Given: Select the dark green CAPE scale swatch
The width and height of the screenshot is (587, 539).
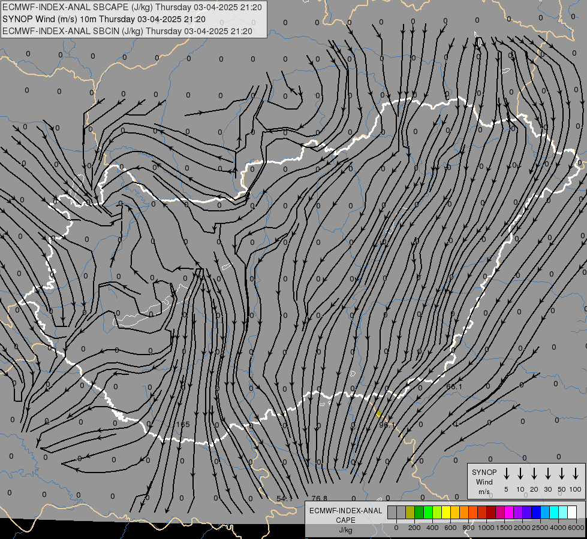Looking at the screenshot, I should coord(419,512).
